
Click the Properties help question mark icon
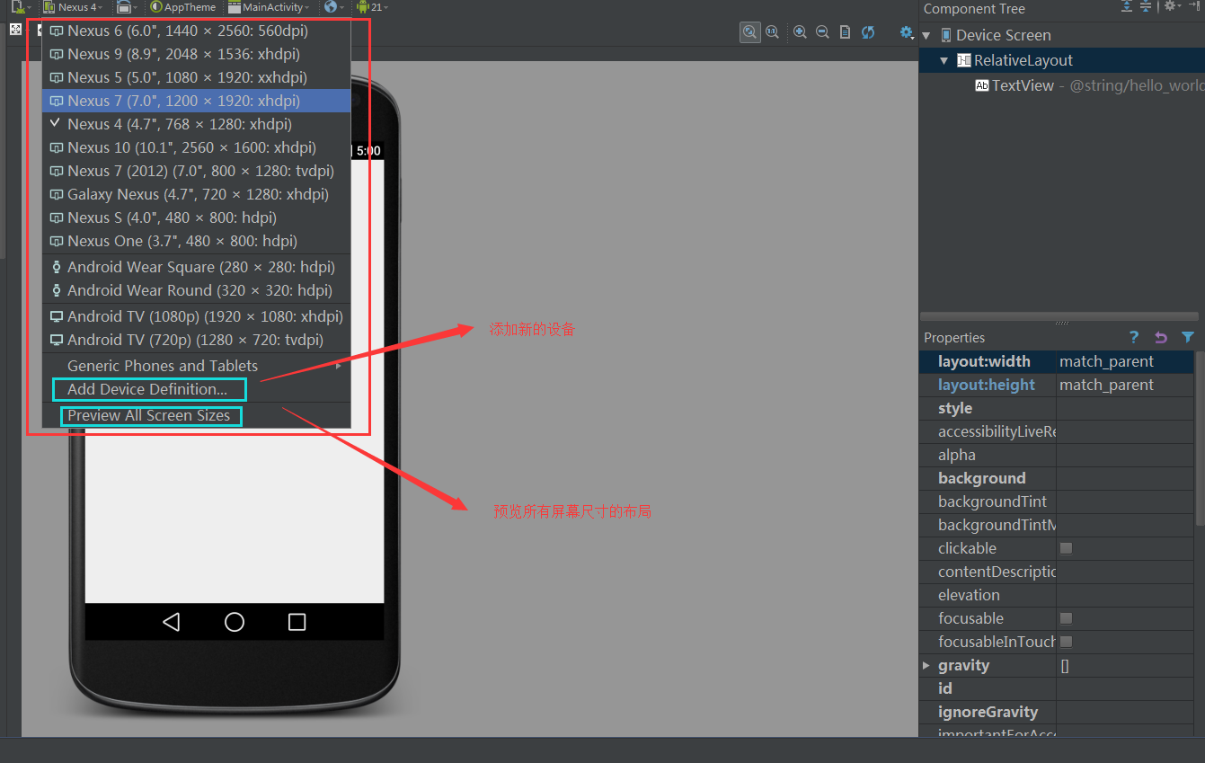(x=1134, y=337)
